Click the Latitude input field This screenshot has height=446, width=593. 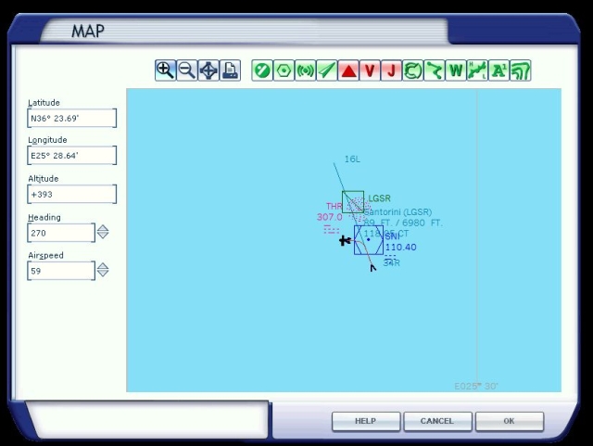coord(72,119)
